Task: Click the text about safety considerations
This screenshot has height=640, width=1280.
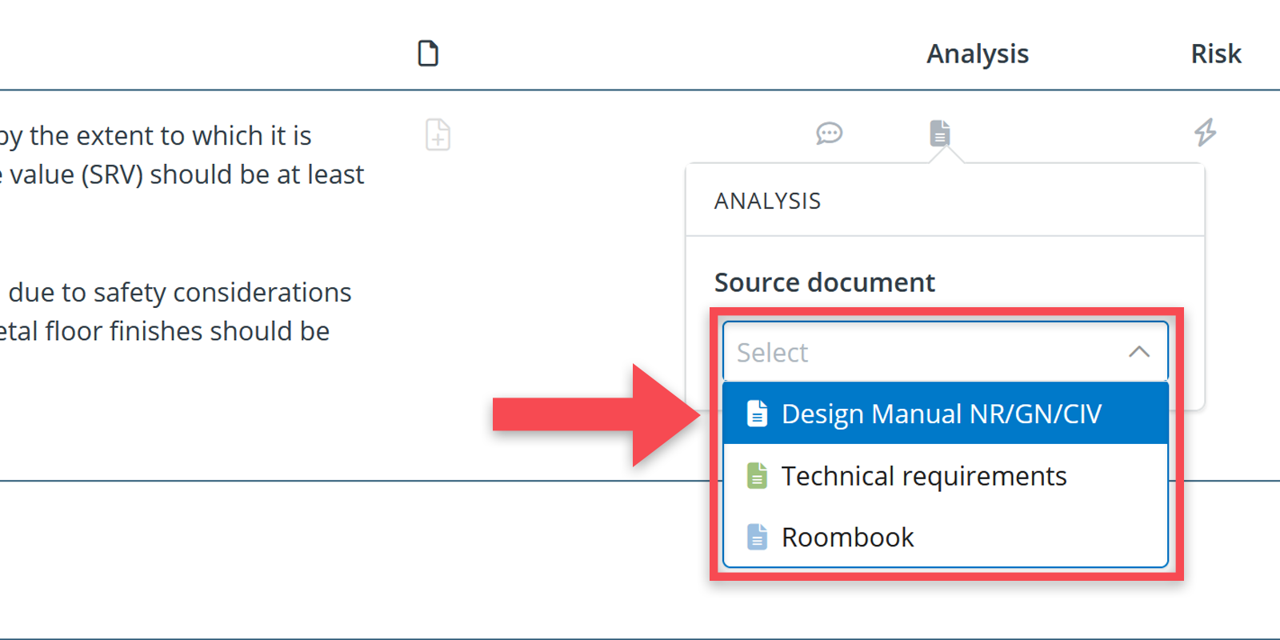Action: point(180,293)
